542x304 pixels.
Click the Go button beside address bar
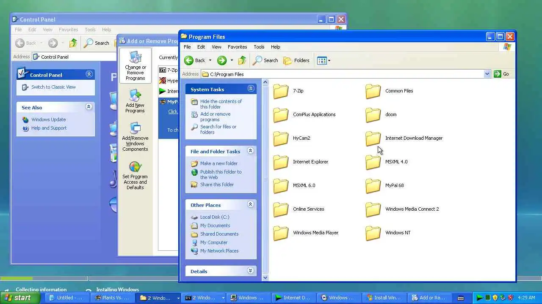click(502, 74)
